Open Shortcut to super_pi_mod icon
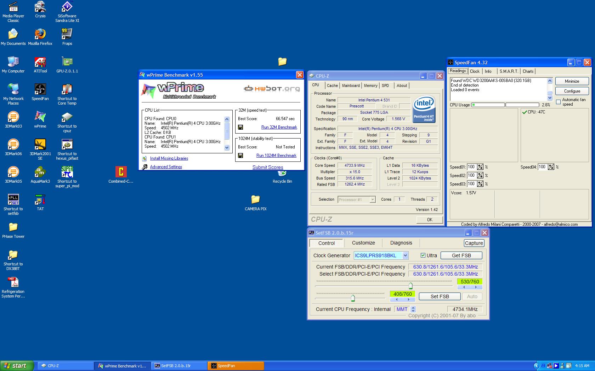 click(67, 177)
